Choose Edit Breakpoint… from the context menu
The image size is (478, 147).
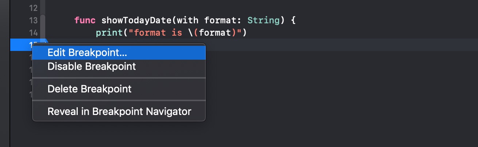point(87,52)
